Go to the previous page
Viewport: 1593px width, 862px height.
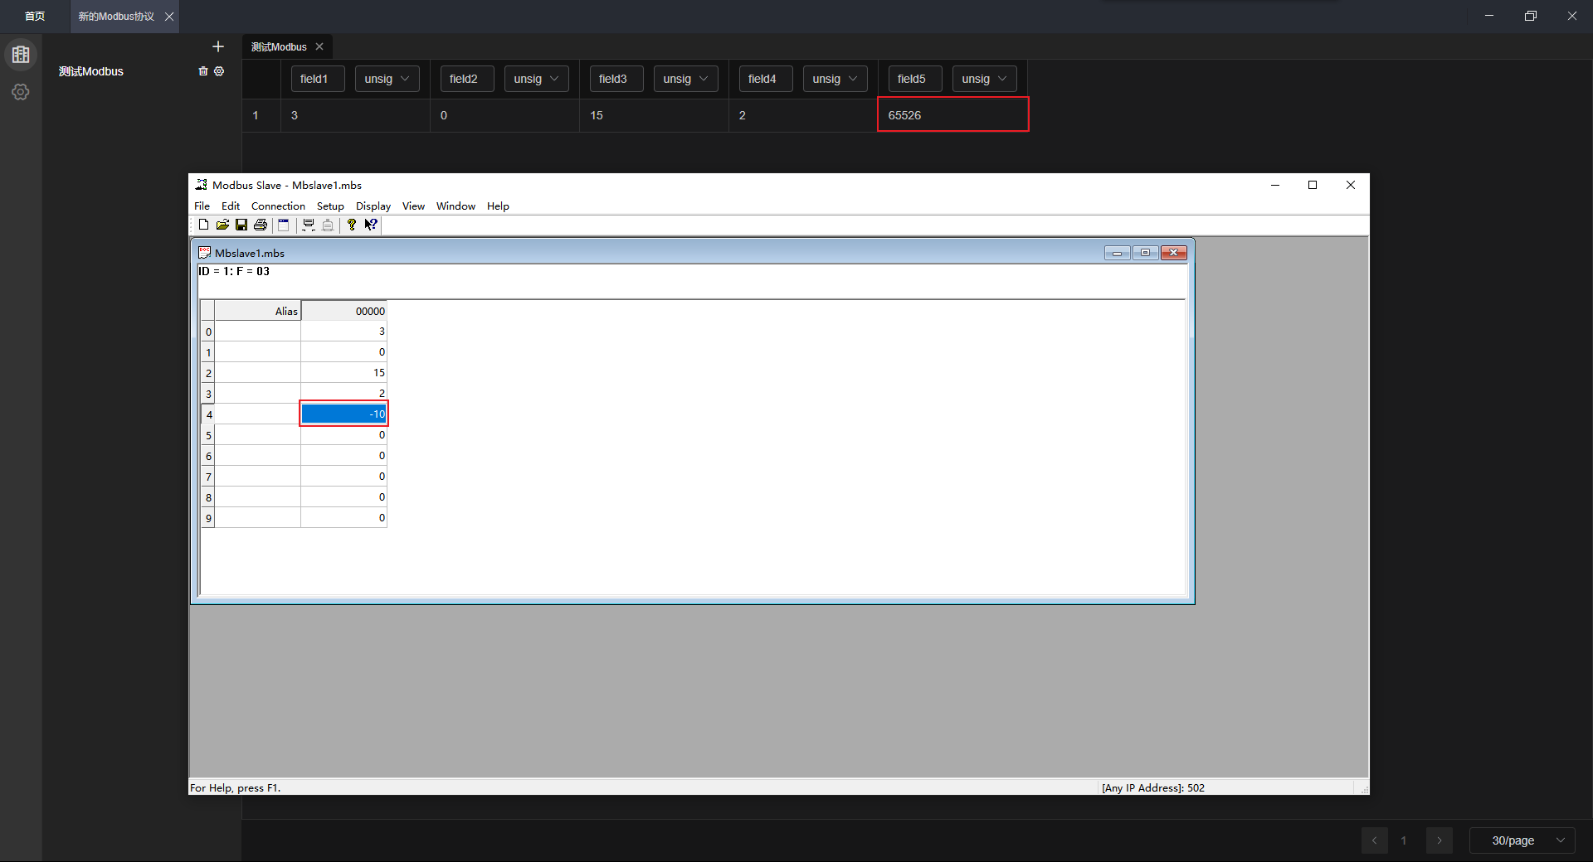[1374, 840]
